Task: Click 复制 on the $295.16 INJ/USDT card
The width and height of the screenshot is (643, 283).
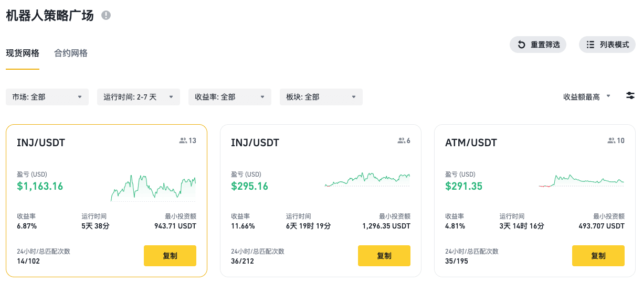Action: pos(384,256)
